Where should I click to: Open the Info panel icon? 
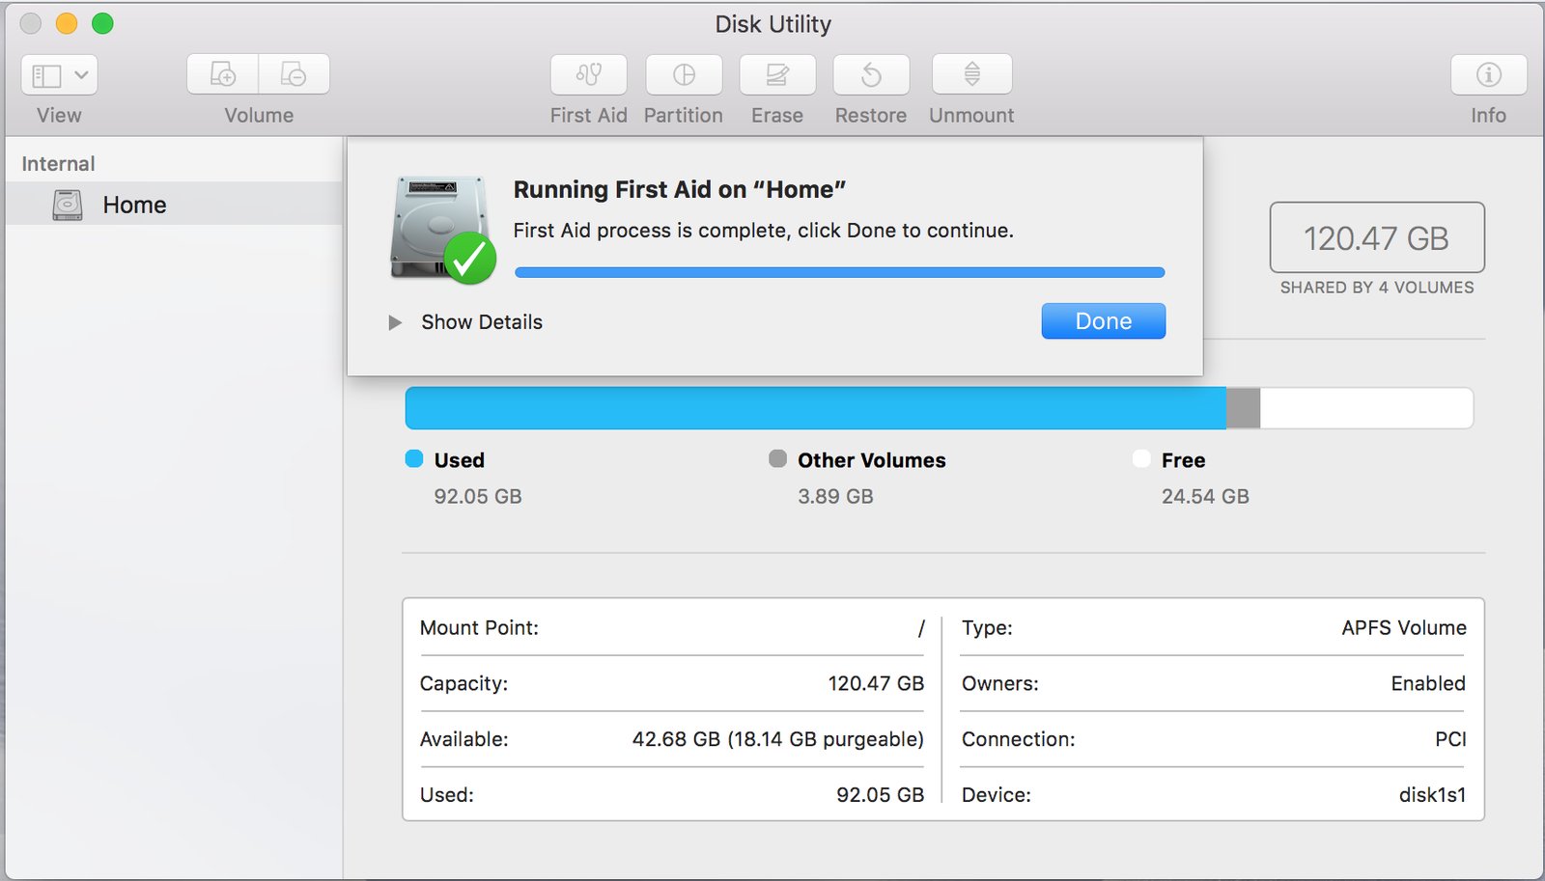(x=1488, y=75)
